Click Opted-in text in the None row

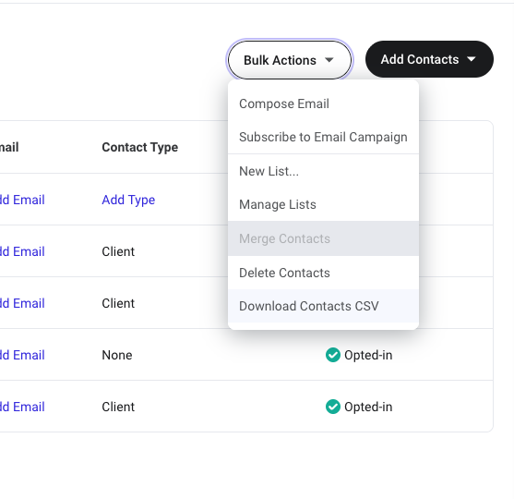coord(368,355)
